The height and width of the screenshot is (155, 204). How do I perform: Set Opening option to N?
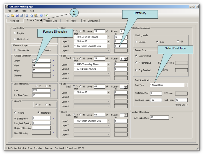tap(47, 105)
